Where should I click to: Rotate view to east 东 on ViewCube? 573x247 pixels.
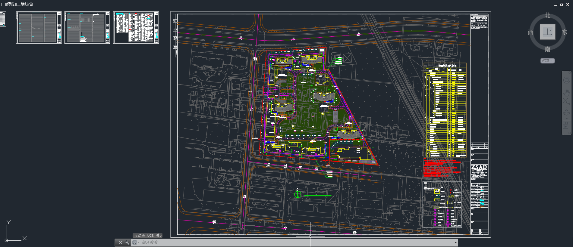pyautogui.click(x=564, y=32)
